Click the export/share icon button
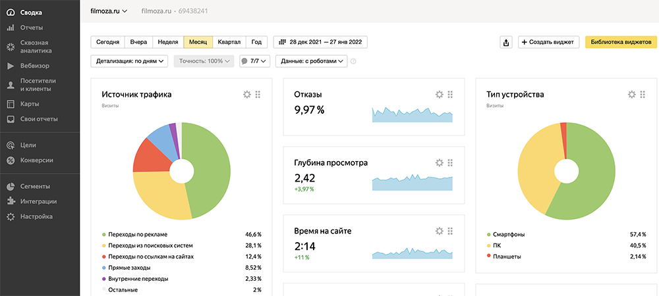This screenshot has height=296, width=659. click(506, 42)
